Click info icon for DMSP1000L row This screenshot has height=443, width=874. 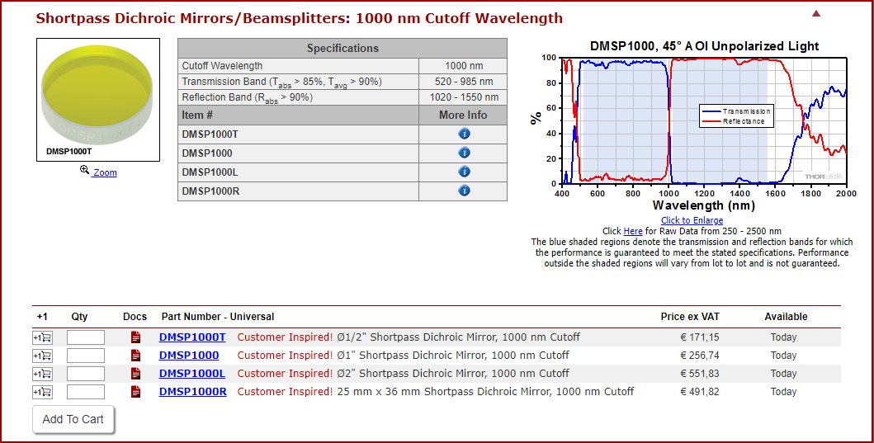(464, 172)
